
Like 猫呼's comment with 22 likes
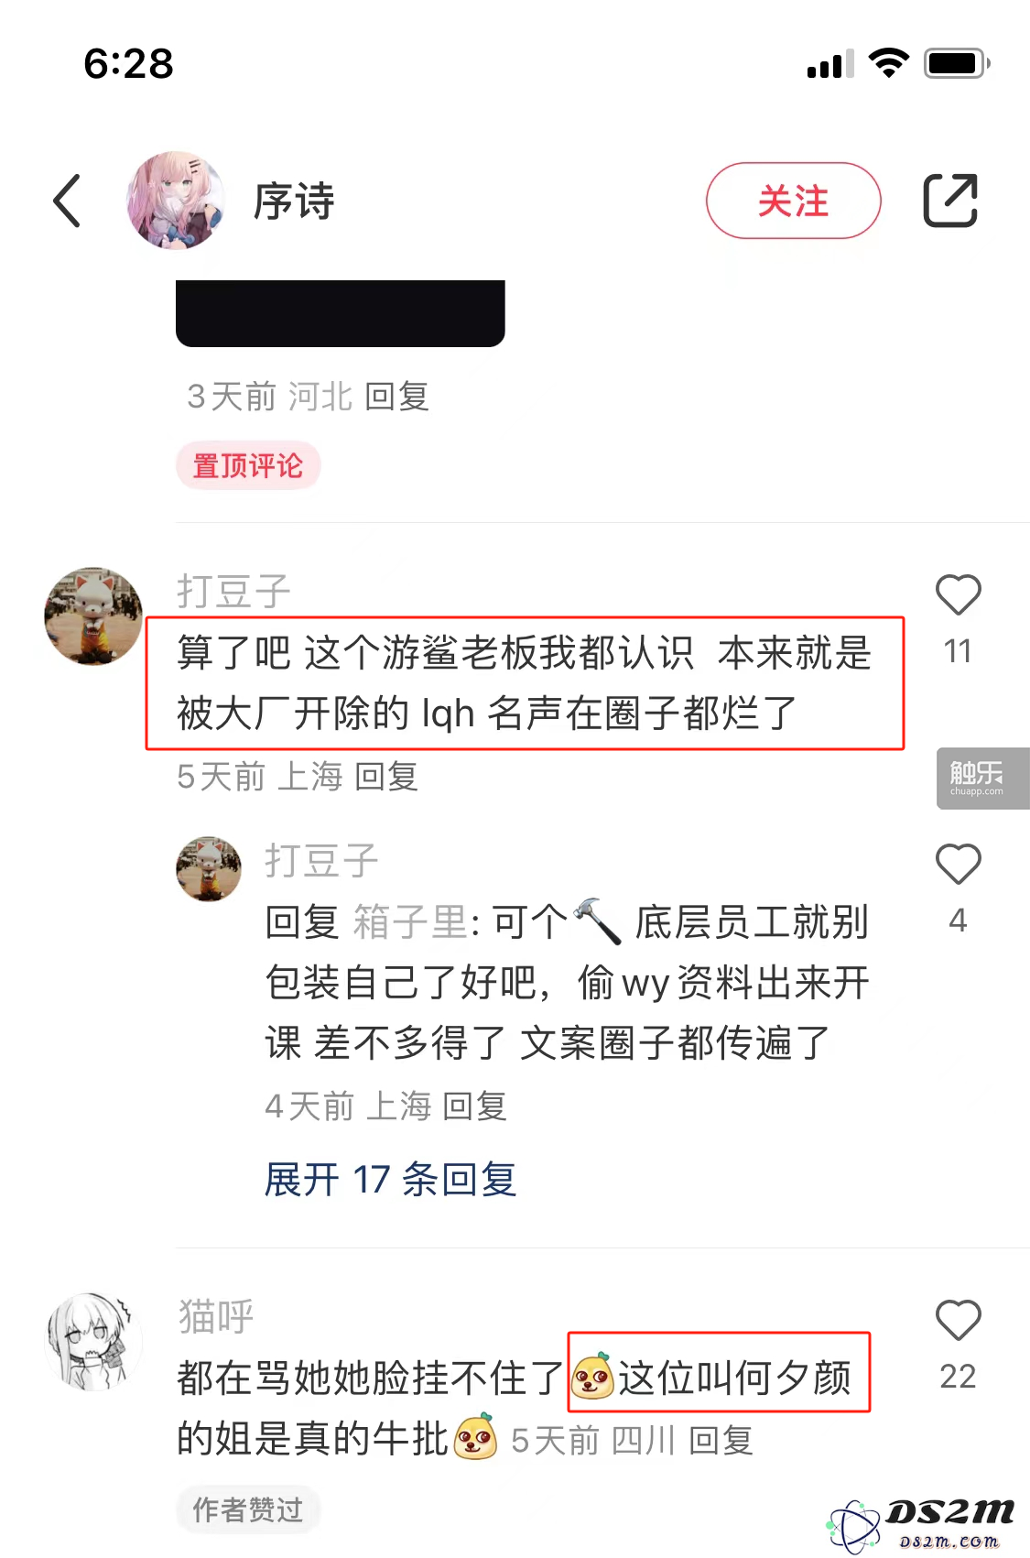(958, 1320)
